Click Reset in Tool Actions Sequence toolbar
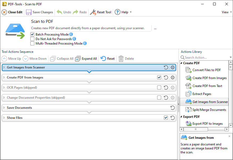The width and height of the screenshot is (233, 160). tap(107, 59)
